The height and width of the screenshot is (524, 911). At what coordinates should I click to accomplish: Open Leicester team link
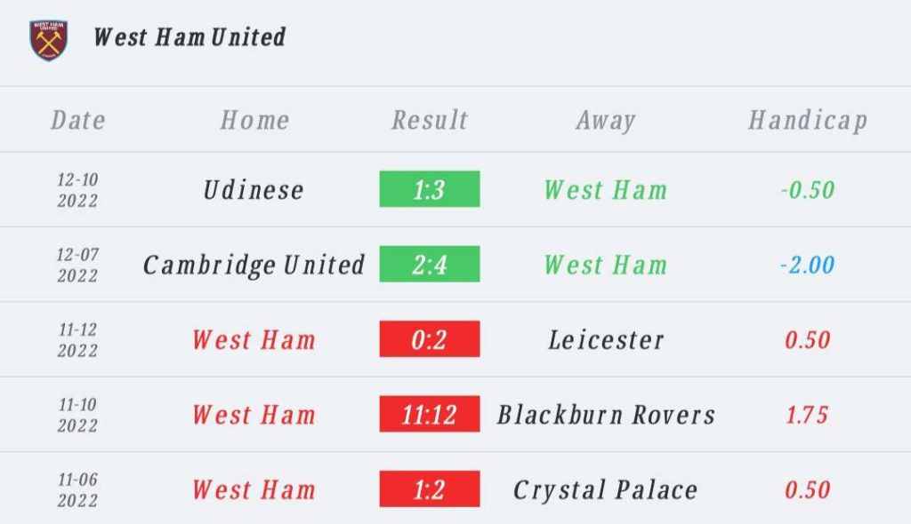(605, 339)
